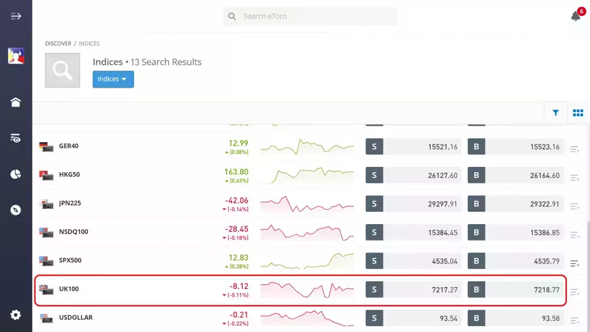The height and width of the screenshot is (332, 590).
Task: Open the filter funnel icon
Action: [555, 113]
